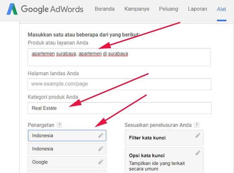Select the Alat tab

221,9
